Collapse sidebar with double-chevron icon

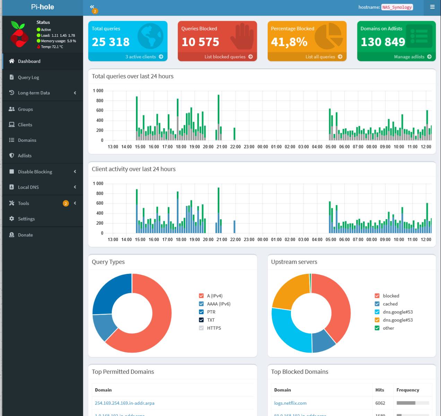point(92,7)
